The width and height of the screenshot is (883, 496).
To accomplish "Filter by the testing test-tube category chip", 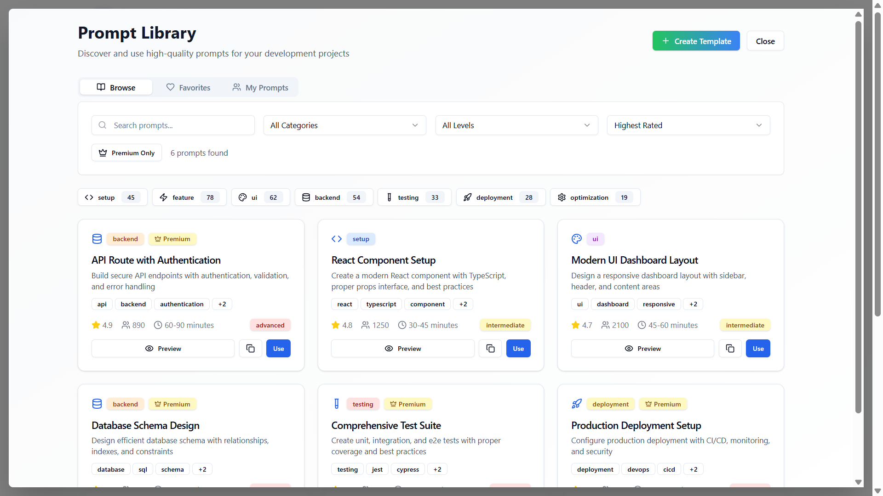I will click(x=414, y=197).
